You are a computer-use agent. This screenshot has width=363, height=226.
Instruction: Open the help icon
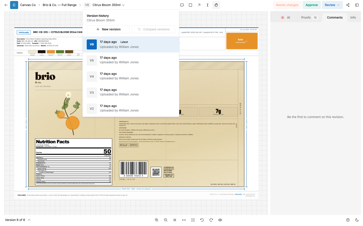pos(348,220)
